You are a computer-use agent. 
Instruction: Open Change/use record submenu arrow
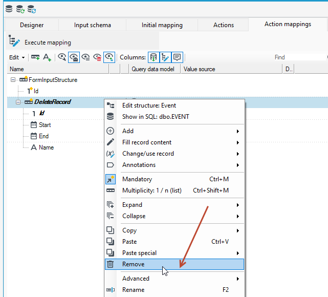point(237,154)
